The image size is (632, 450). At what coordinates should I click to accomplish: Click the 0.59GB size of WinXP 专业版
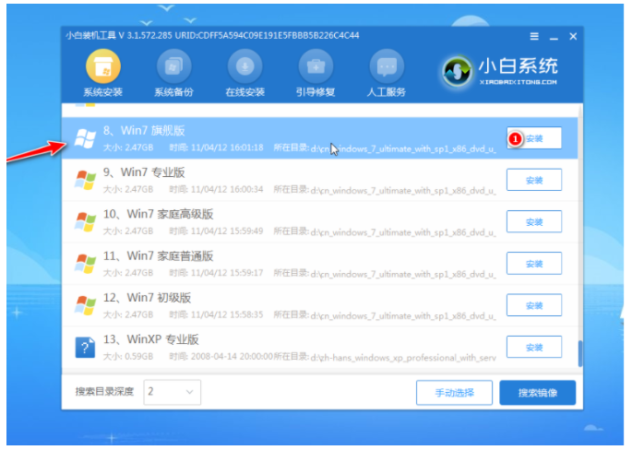(x=139, y=357)
